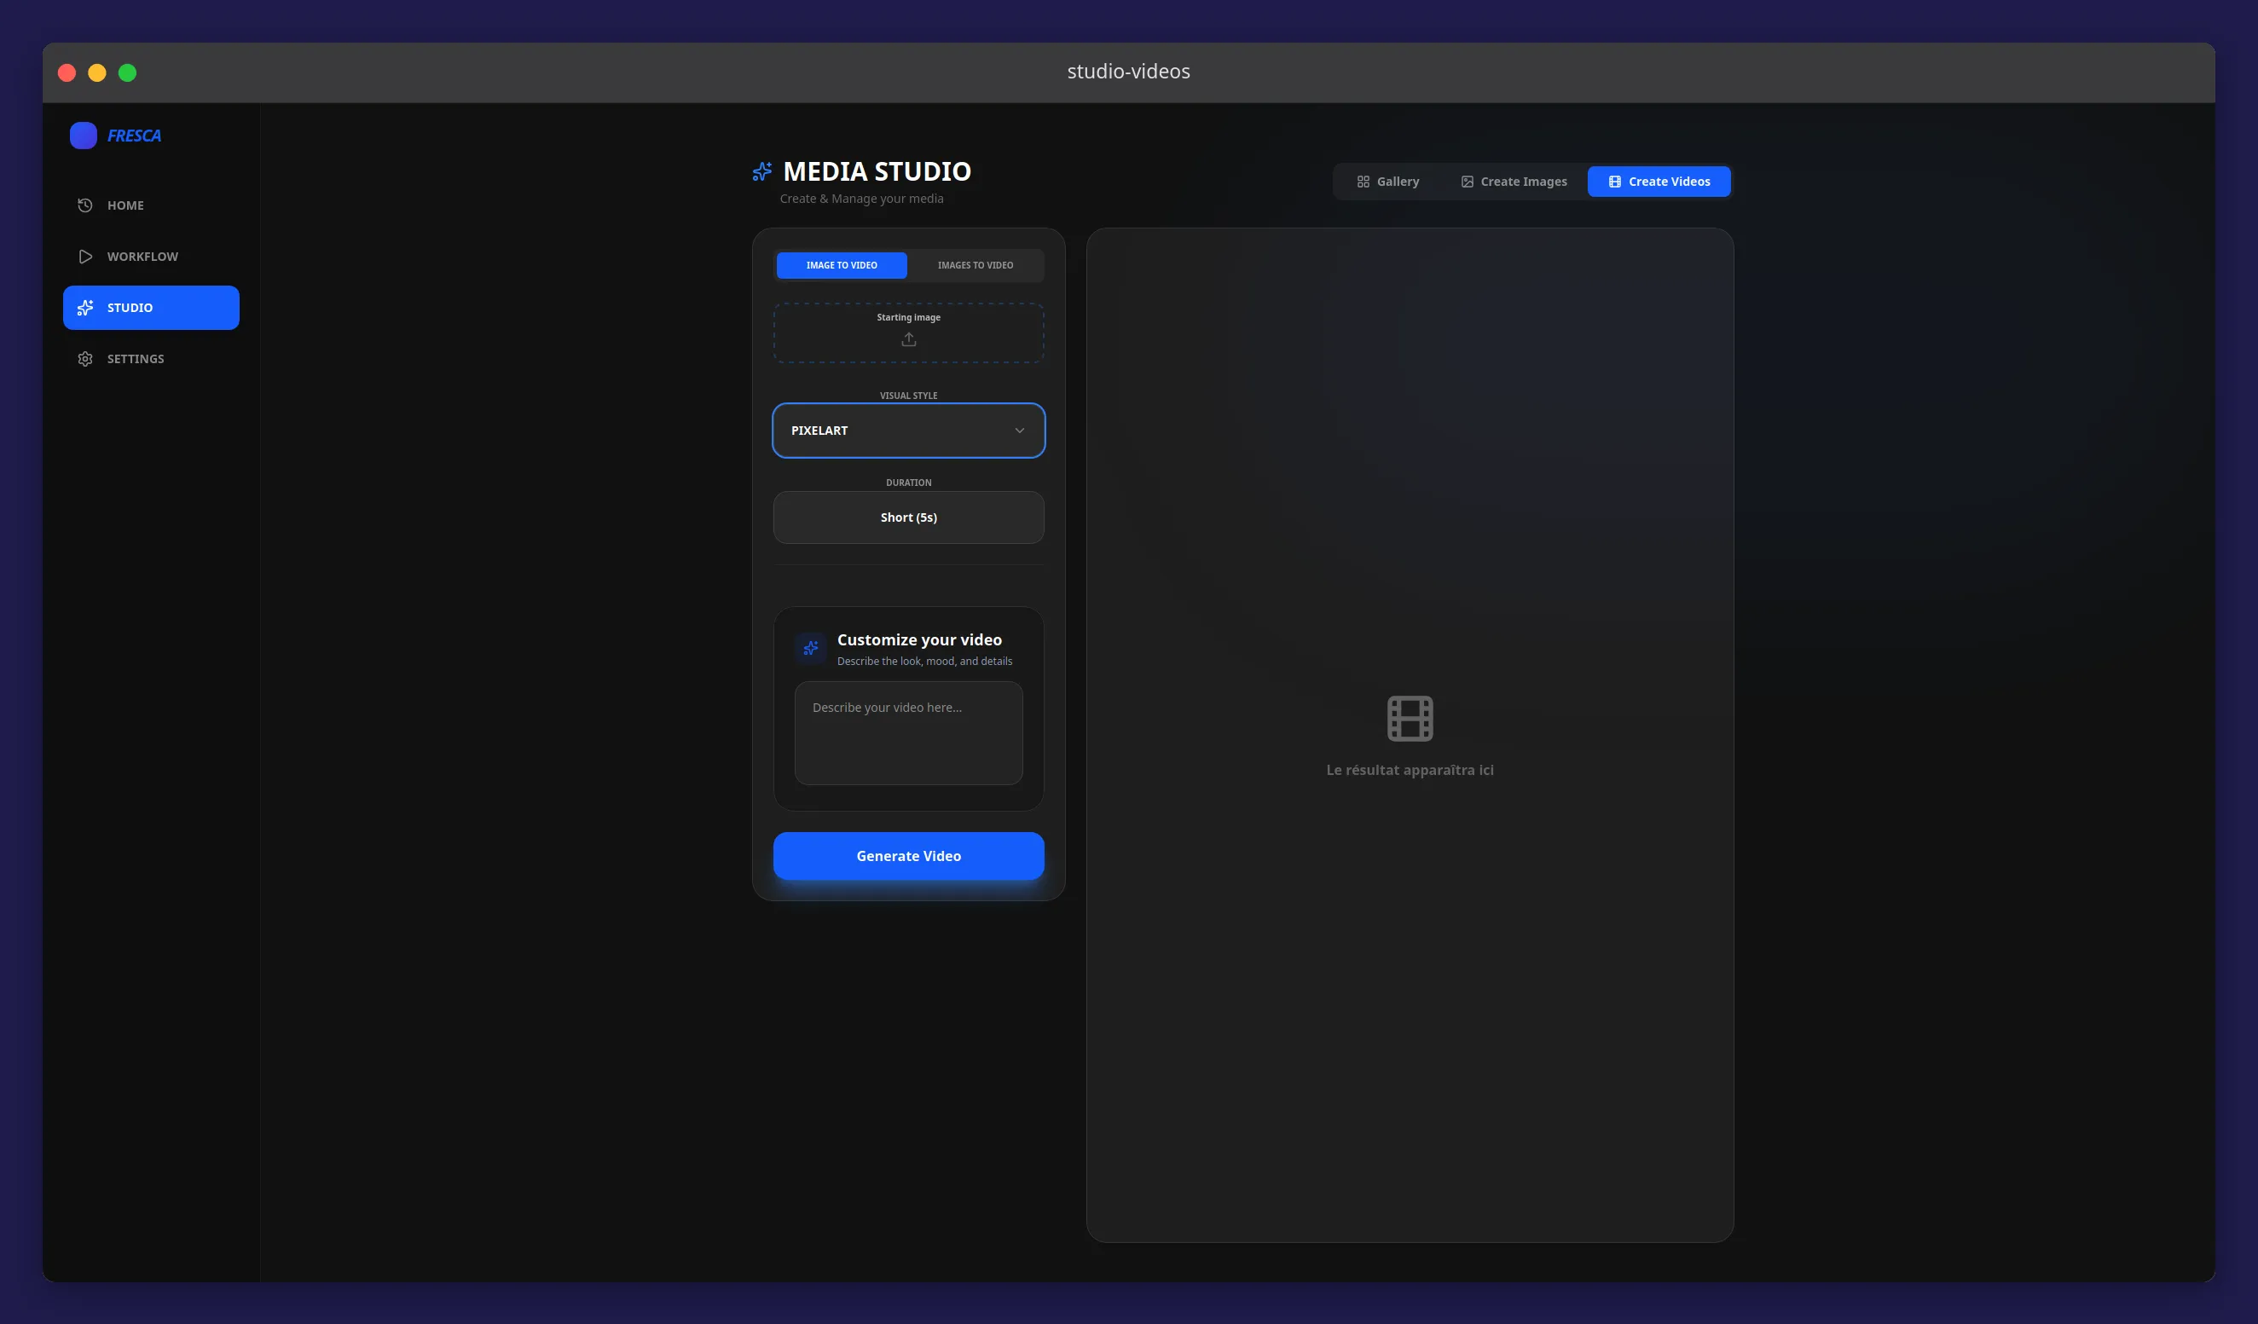The image size is (2258, 1324).
Task: Switch to the Gallery tab
Action: (x=1388, y=182)
